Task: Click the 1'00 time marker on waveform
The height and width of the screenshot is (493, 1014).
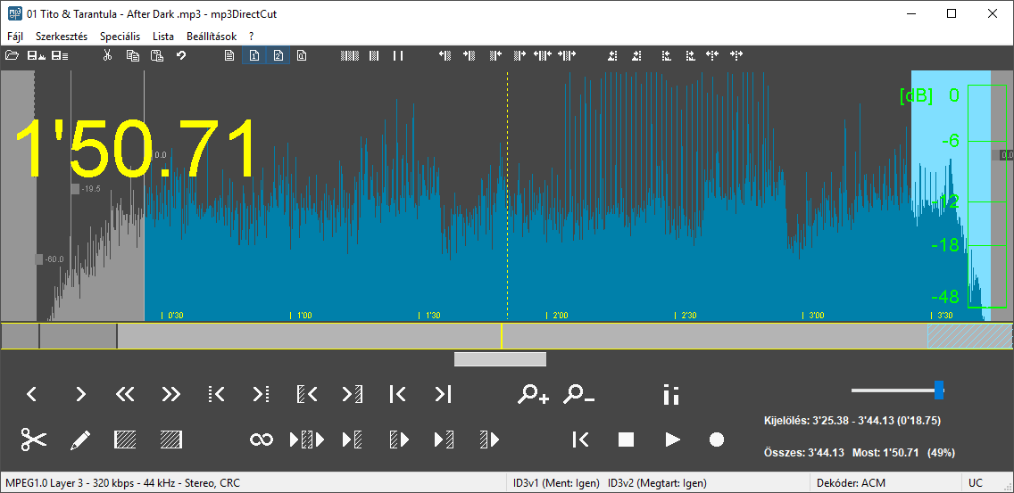Action: (x=301, y=316)
